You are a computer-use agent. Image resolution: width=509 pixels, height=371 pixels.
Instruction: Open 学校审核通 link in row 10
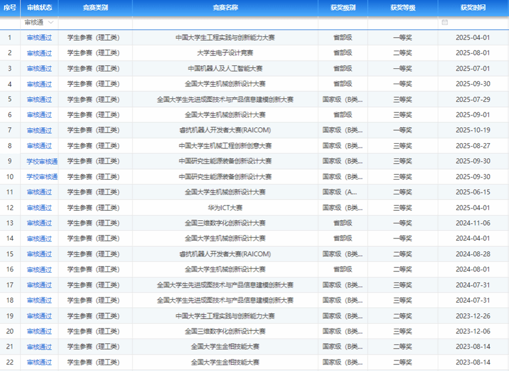pyautogui.click(x=42, y=177)
